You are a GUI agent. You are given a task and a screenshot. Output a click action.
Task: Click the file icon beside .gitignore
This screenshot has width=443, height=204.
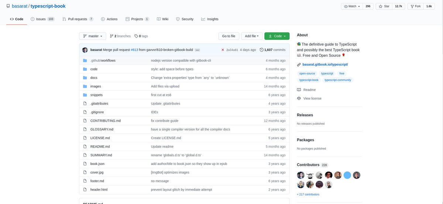(85, 112)
